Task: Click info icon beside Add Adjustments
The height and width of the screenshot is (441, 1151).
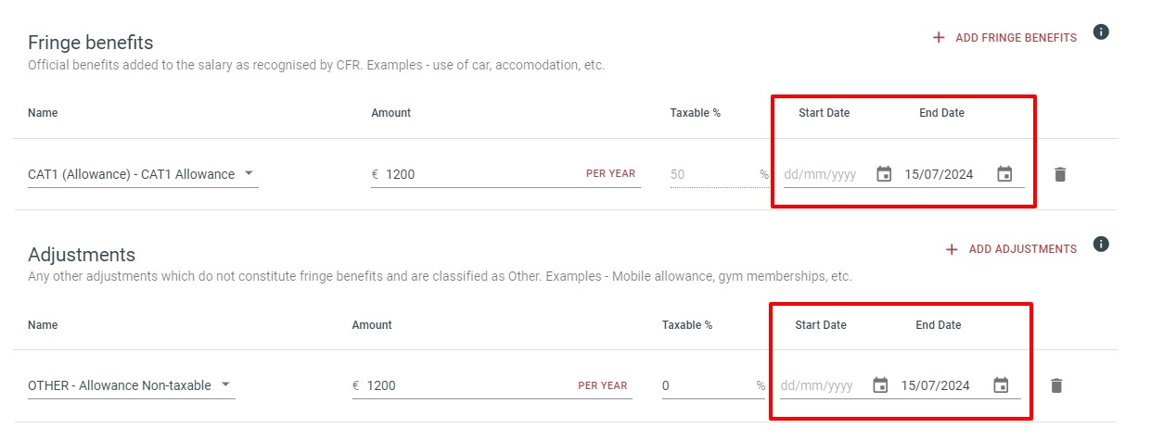Action: point(1101,245)
